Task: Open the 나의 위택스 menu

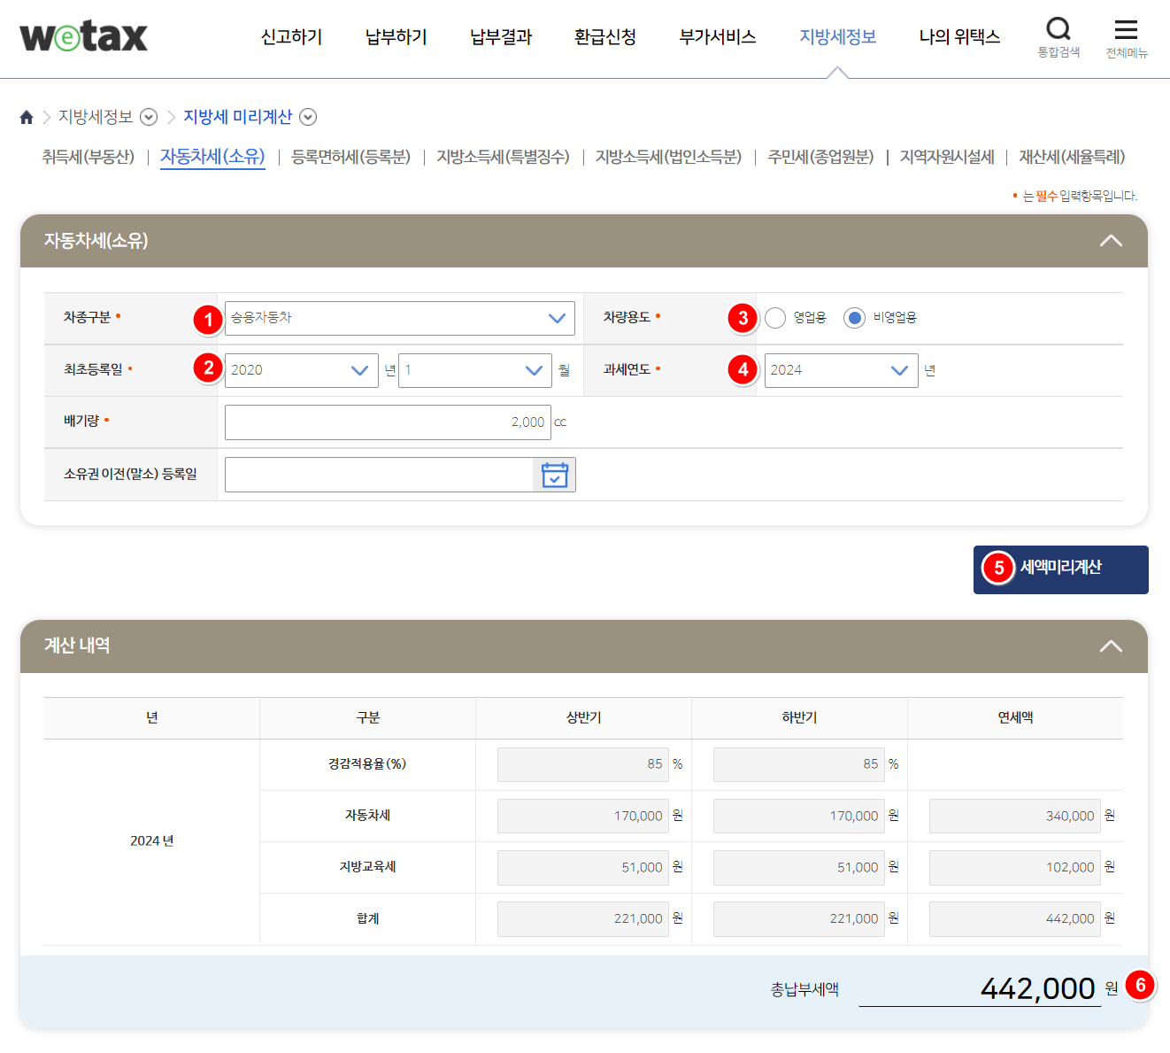Action: pos(959,37)
